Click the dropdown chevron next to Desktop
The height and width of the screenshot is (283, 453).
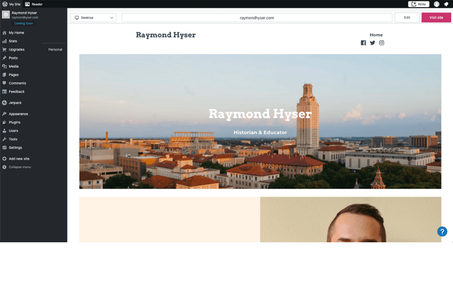[x=111, y=18]
